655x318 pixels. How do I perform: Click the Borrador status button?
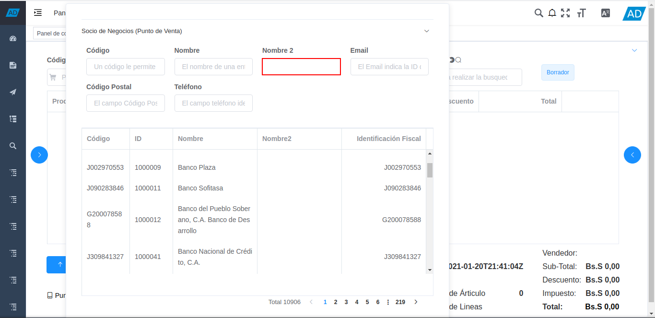tap(558, 72)
